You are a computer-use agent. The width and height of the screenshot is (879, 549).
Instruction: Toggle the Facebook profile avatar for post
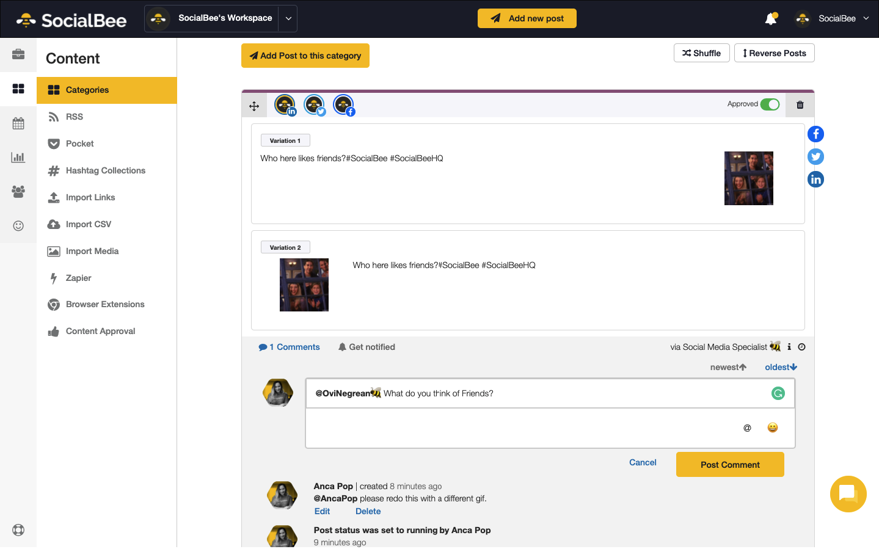tap(343, 105)
